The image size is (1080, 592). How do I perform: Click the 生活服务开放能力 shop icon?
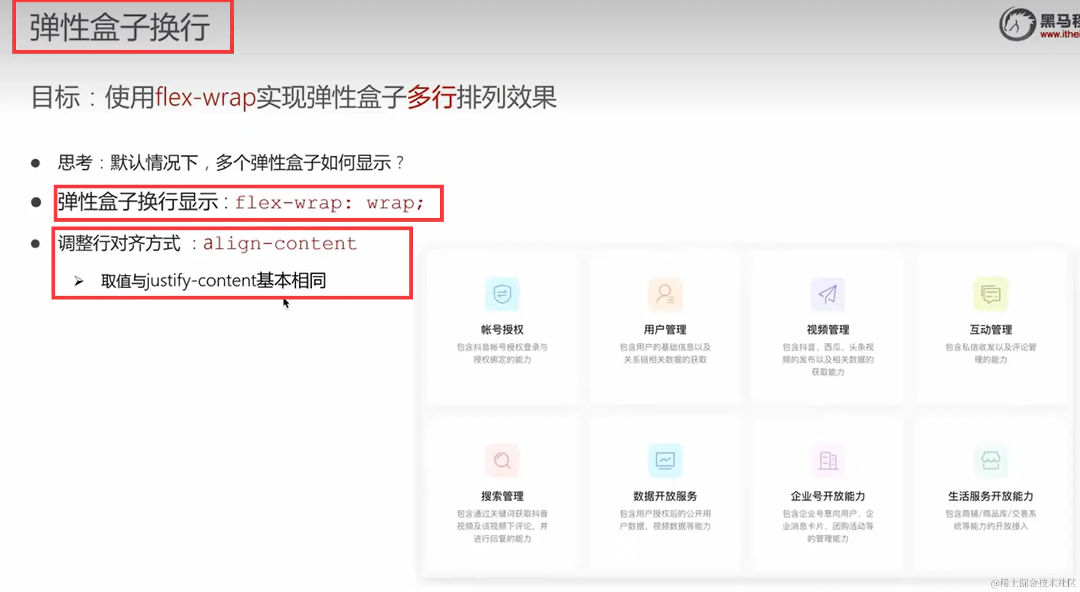click(990, 461)
